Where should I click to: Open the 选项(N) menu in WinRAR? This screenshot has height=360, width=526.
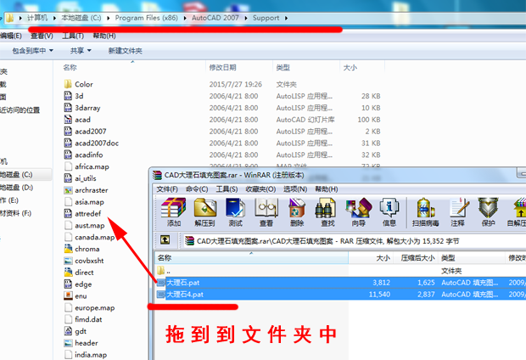295,189
